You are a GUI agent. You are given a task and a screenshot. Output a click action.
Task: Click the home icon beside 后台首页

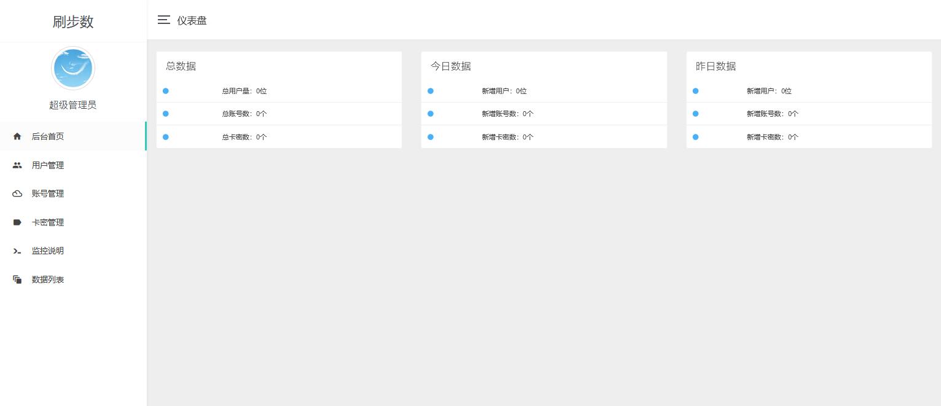click(17, 136)
